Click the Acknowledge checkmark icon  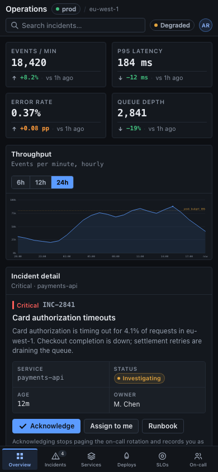(x=22, y=426)
